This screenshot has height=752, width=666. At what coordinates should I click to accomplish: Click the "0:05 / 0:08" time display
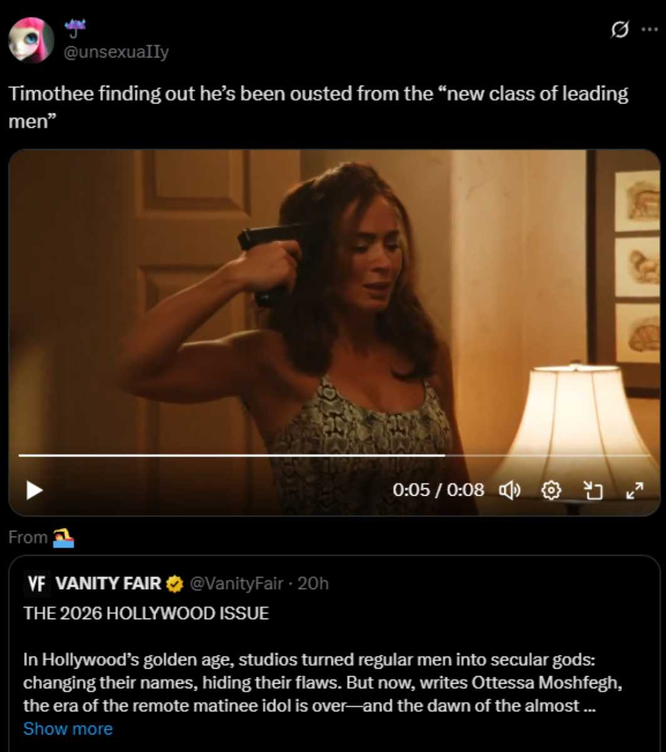point(439,491)
